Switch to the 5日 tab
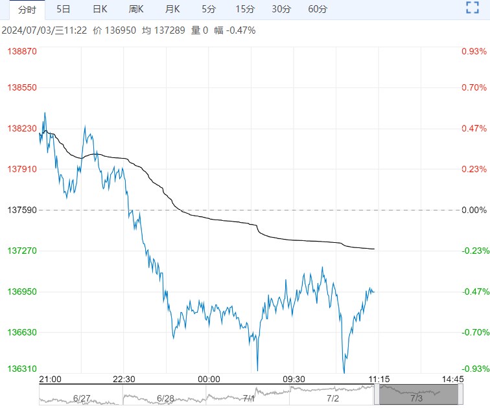The width and height of the screenshot is (490, 408). [x=63, y=9]
